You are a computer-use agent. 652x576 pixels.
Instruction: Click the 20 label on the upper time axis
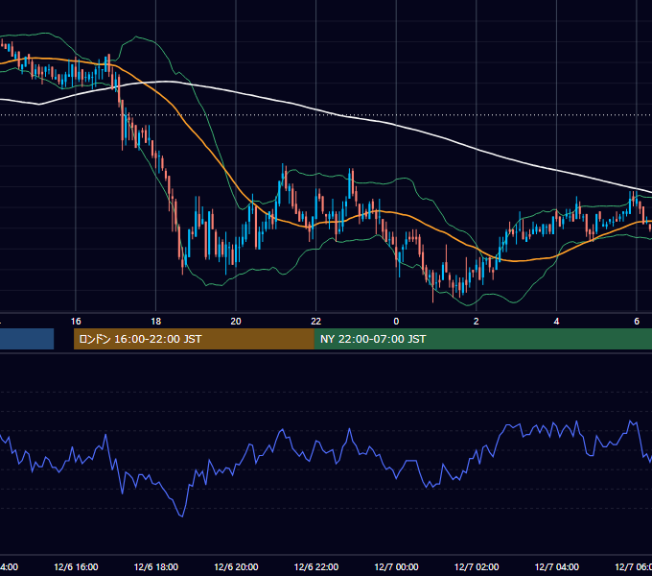236,322
